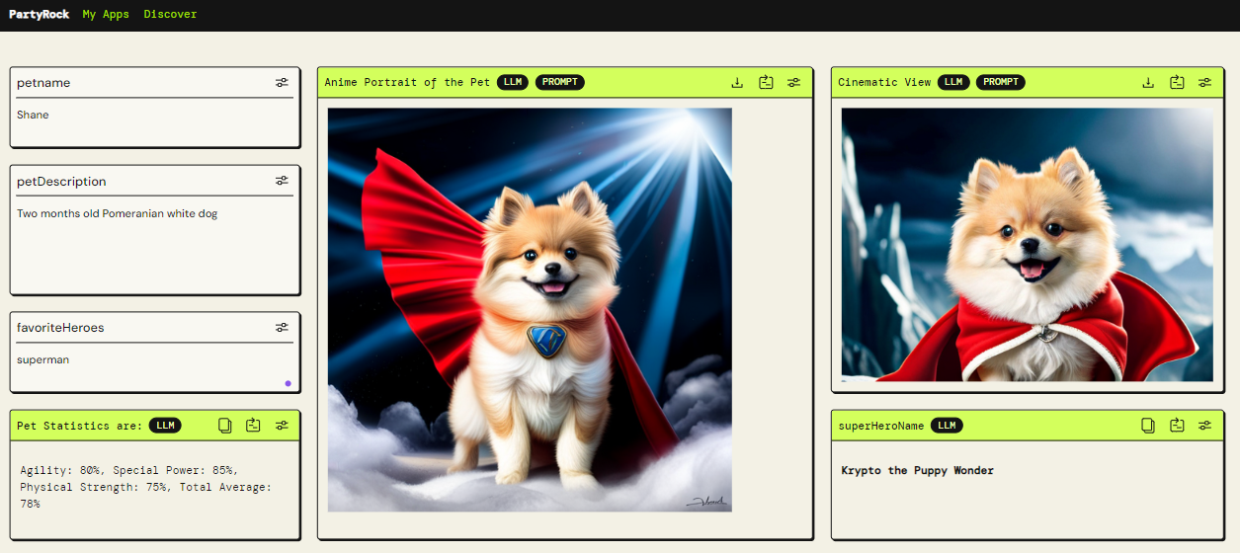Select the Agility and Strength statistics text

[145, 487]
